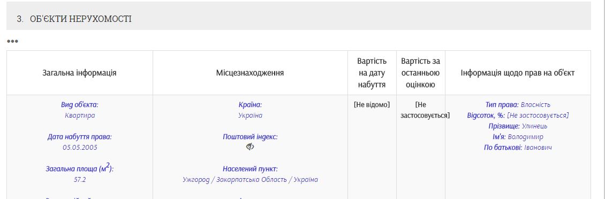Click the first name Володимир
Screen dimensions: 605x199
tap(526, 137)
